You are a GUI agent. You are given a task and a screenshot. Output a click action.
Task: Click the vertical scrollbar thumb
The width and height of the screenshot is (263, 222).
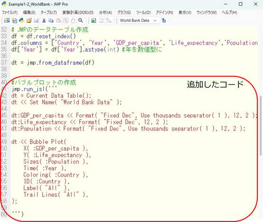click(x=261, y=126)
